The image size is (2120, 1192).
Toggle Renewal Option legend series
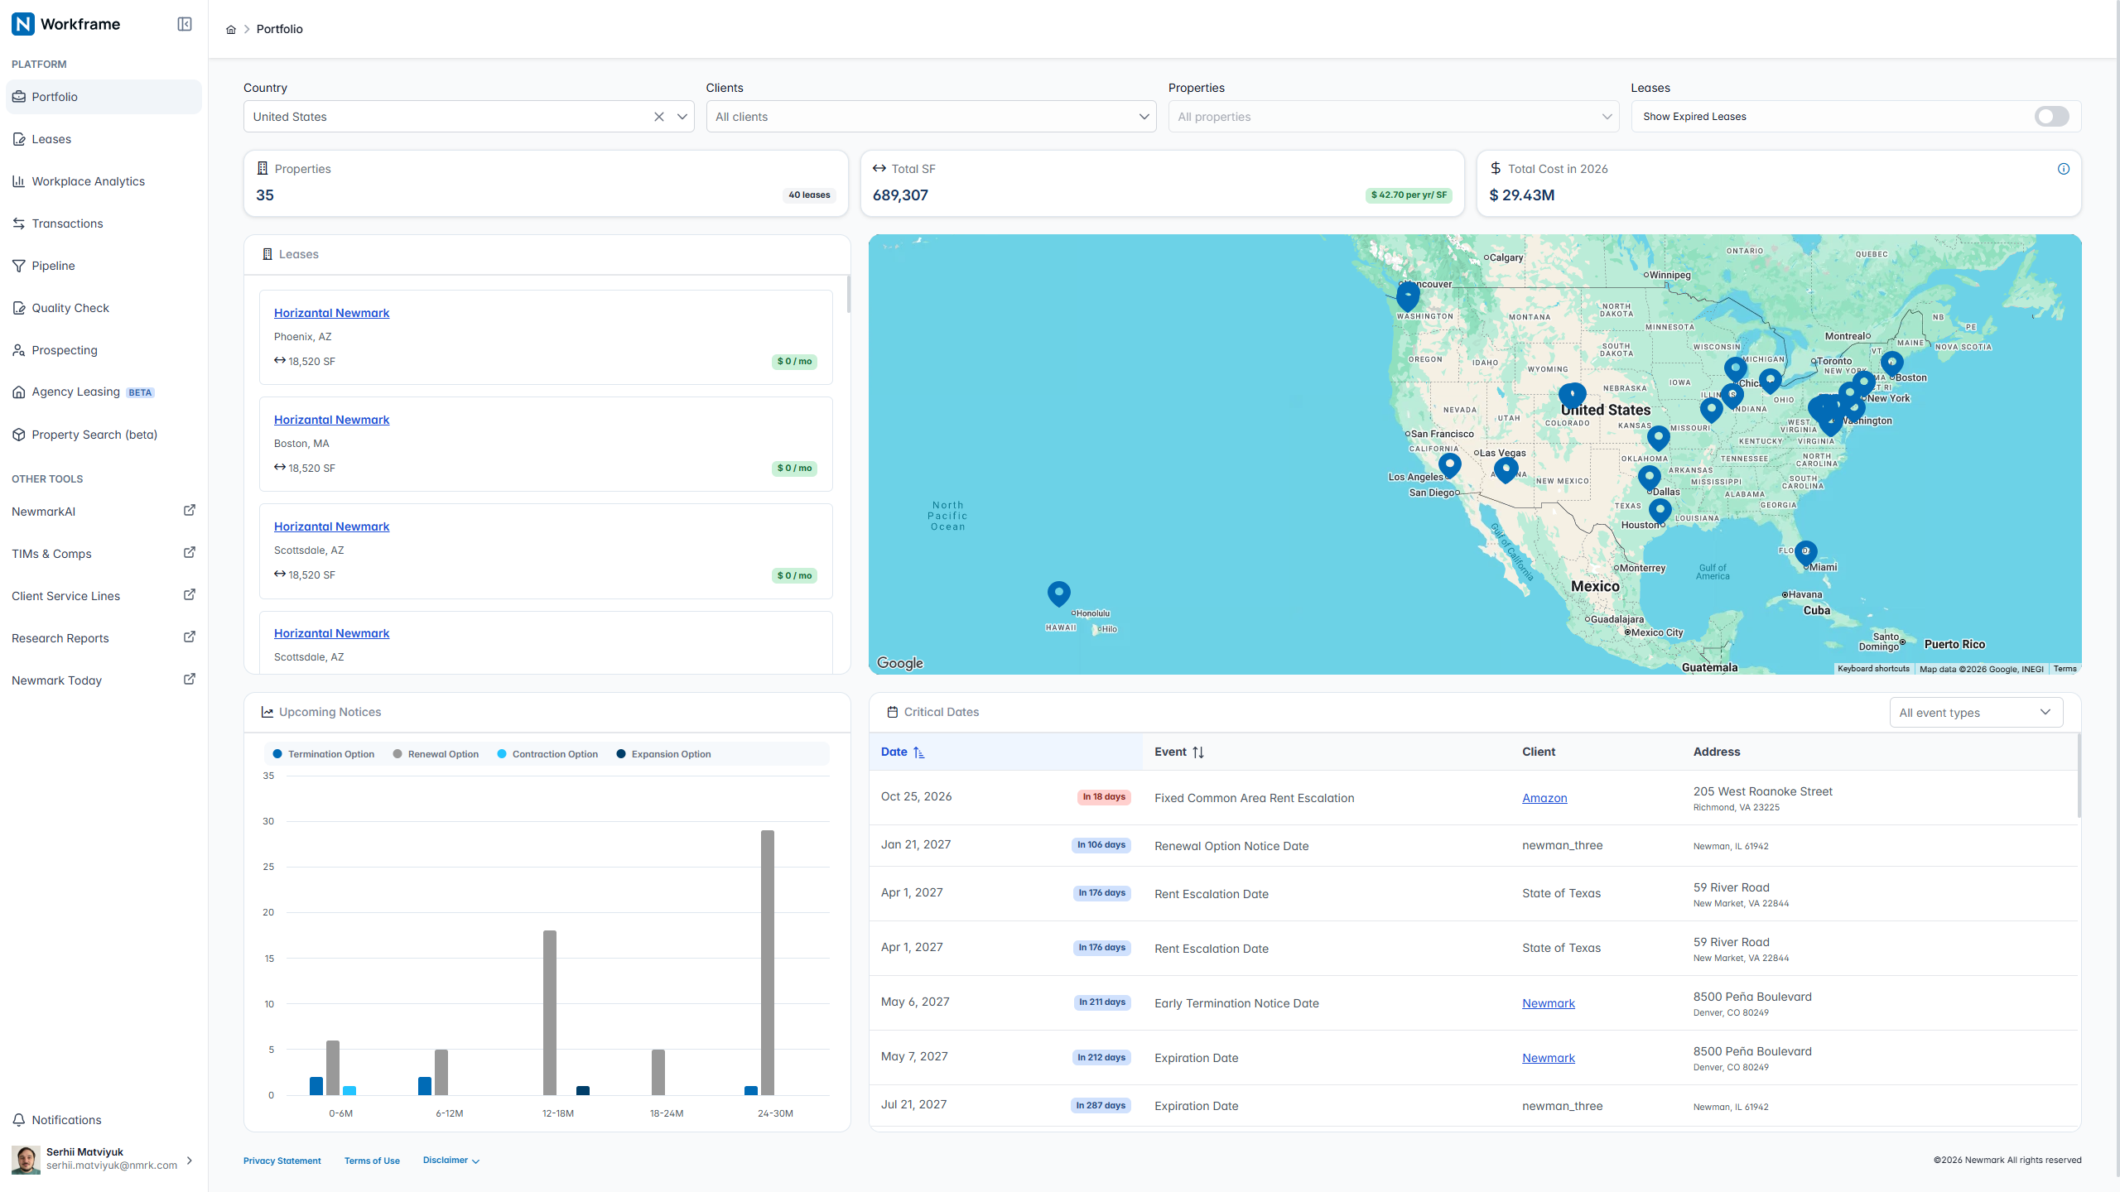pos(436,754)
